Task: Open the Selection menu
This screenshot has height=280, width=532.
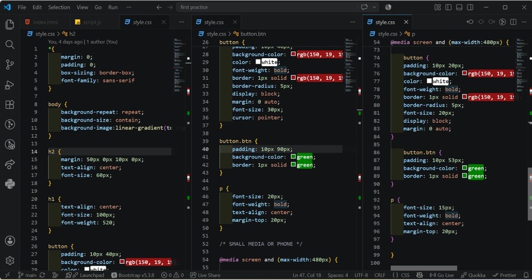Action: click(x=59, y=7)
